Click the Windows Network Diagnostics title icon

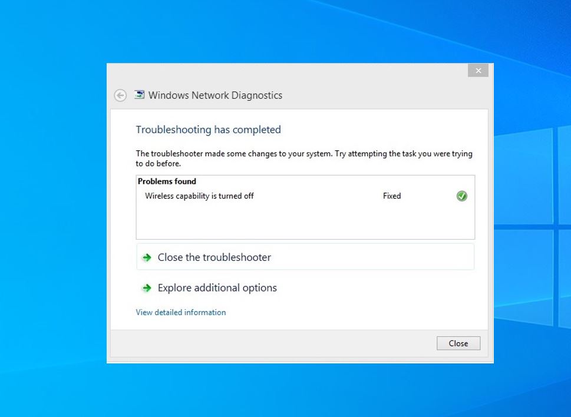tap(140, 95)
